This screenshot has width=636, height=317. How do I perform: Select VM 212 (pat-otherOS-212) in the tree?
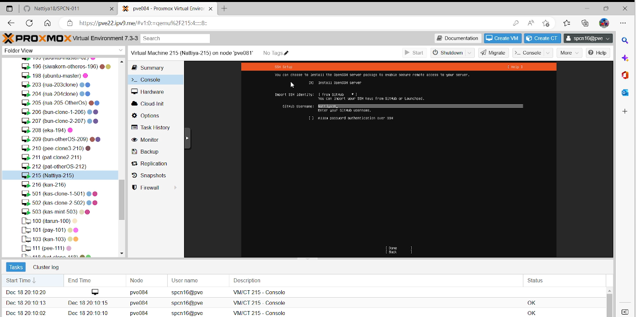click(60, 166)
